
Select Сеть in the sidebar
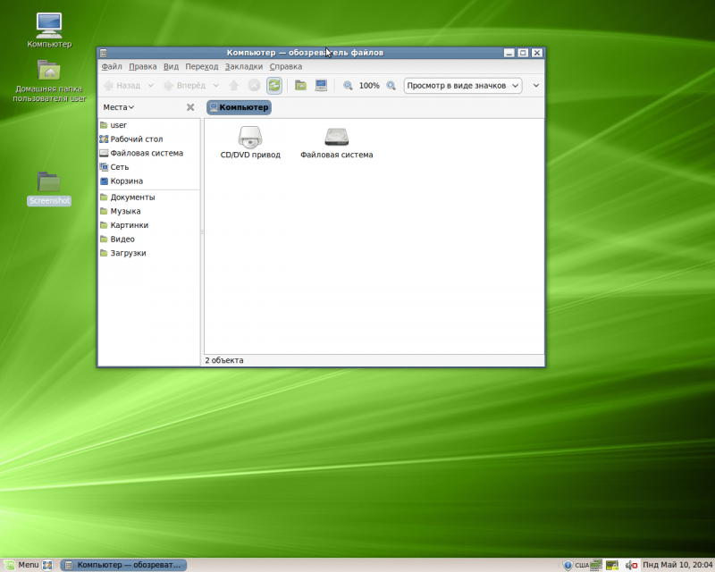tap(148, 167)
